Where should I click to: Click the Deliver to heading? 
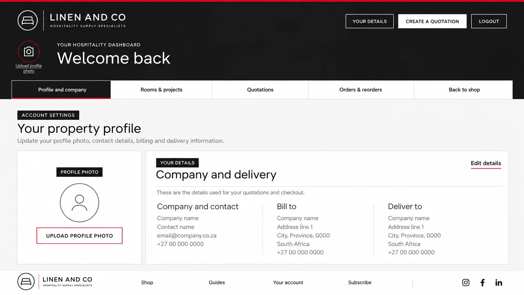[x=405, y=207]
